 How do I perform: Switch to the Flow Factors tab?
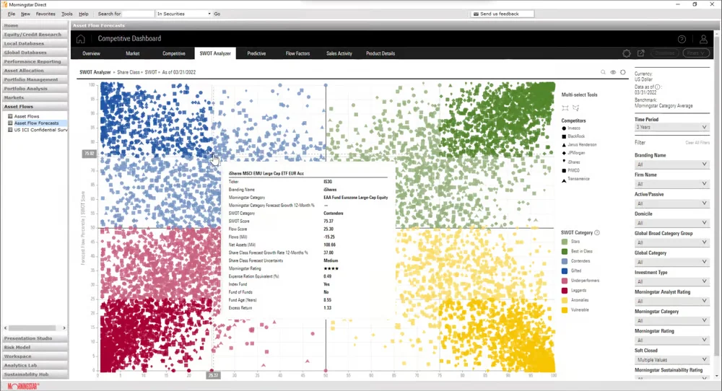[298, 53]
